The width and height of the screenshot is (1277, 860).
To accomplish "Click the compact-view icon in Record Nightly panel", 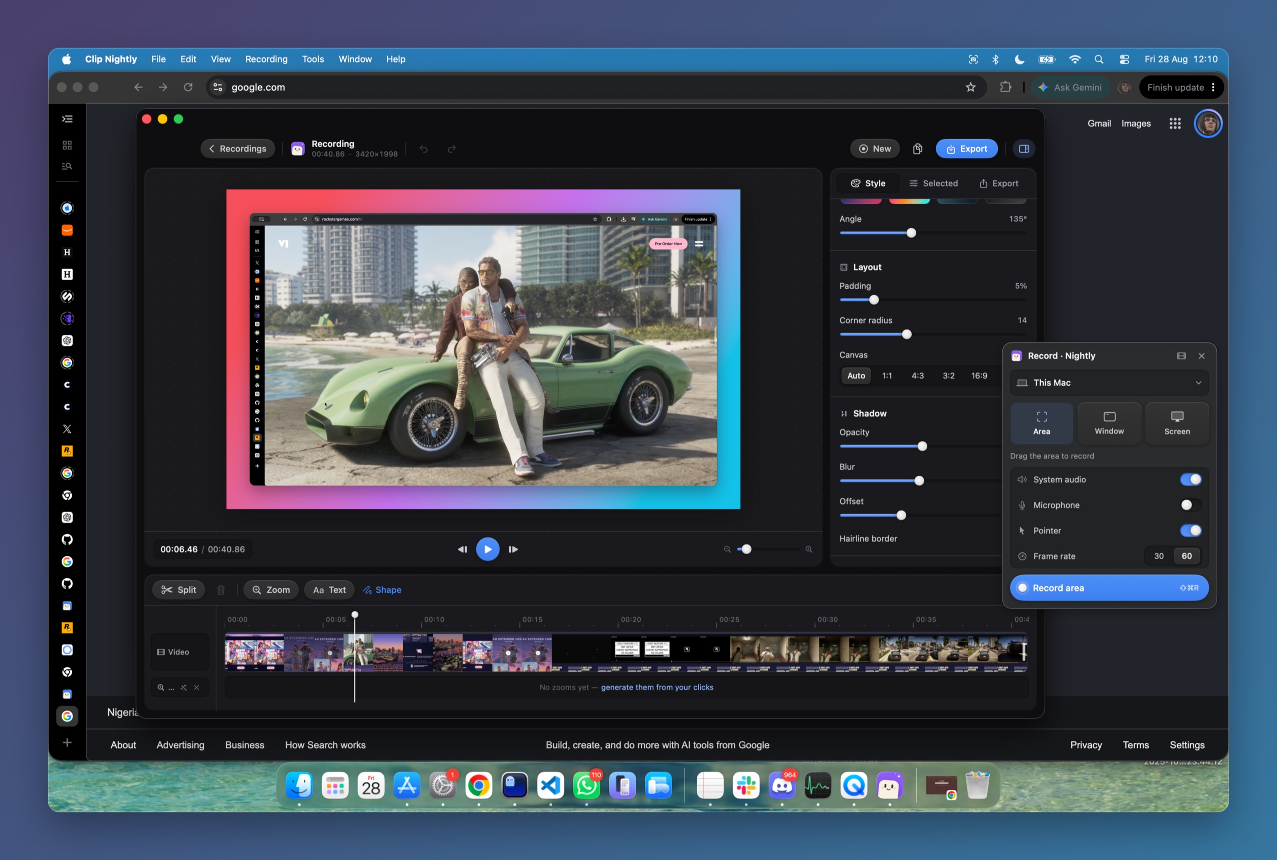I will tap(1182, 356).
